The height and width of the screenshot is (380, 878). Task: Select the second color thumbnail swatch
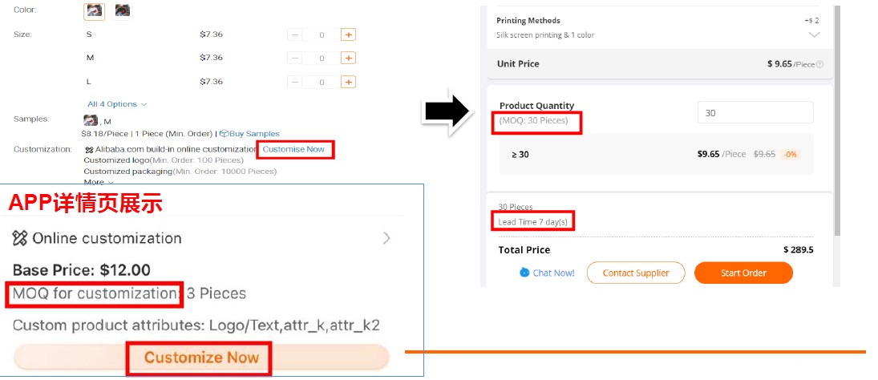(x=122, y=10)
